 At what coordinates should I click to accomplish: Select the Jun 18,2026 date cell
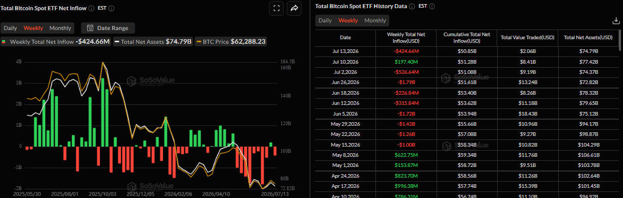[345, 93]
